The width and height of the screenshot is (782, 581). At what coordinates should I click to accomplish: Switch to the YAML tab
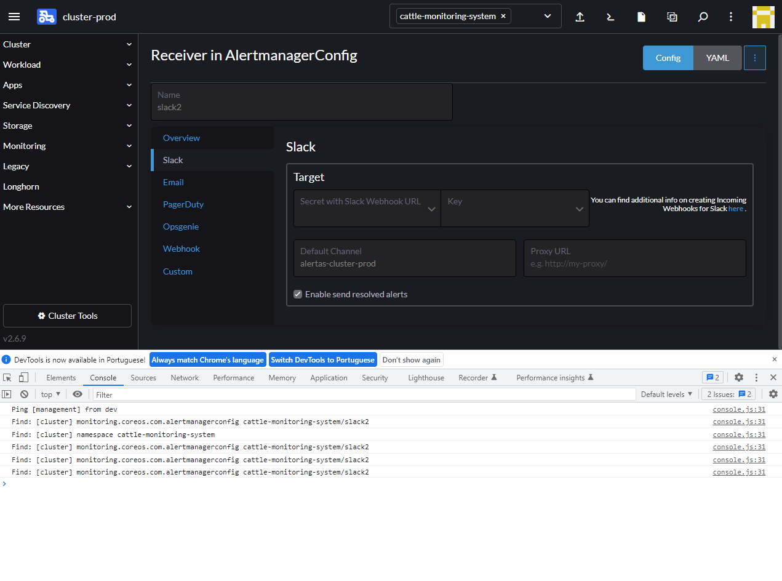coord(717,57)
